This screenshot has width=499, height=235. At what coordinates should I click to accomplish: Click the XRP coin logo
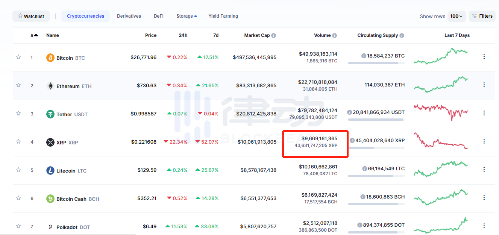(50, 142)
